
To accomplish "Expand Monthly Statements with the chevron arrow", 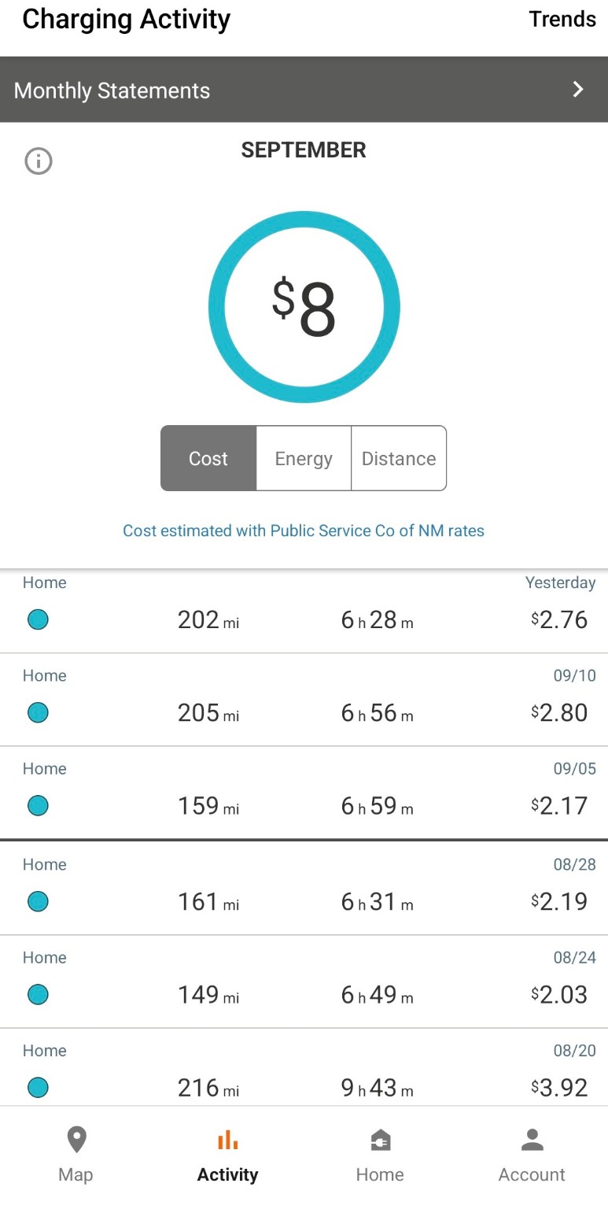I will point(578,89).
